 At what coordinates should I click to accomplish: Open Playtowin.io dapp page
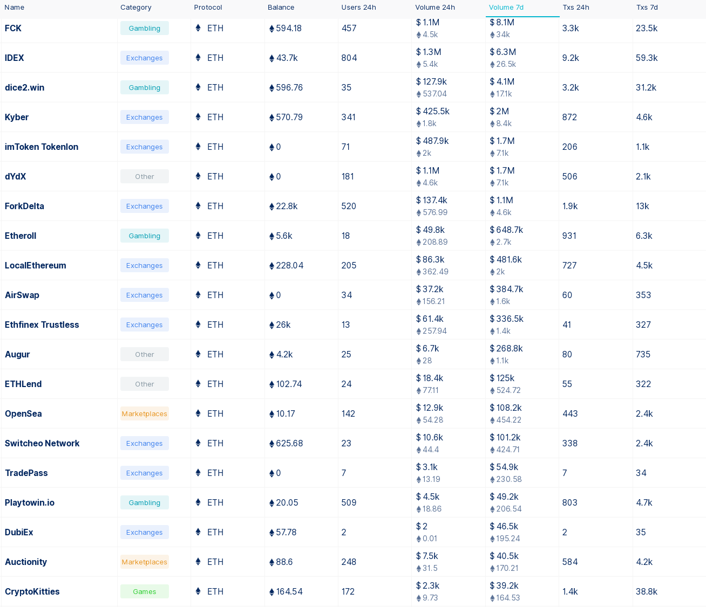(30, 502)
